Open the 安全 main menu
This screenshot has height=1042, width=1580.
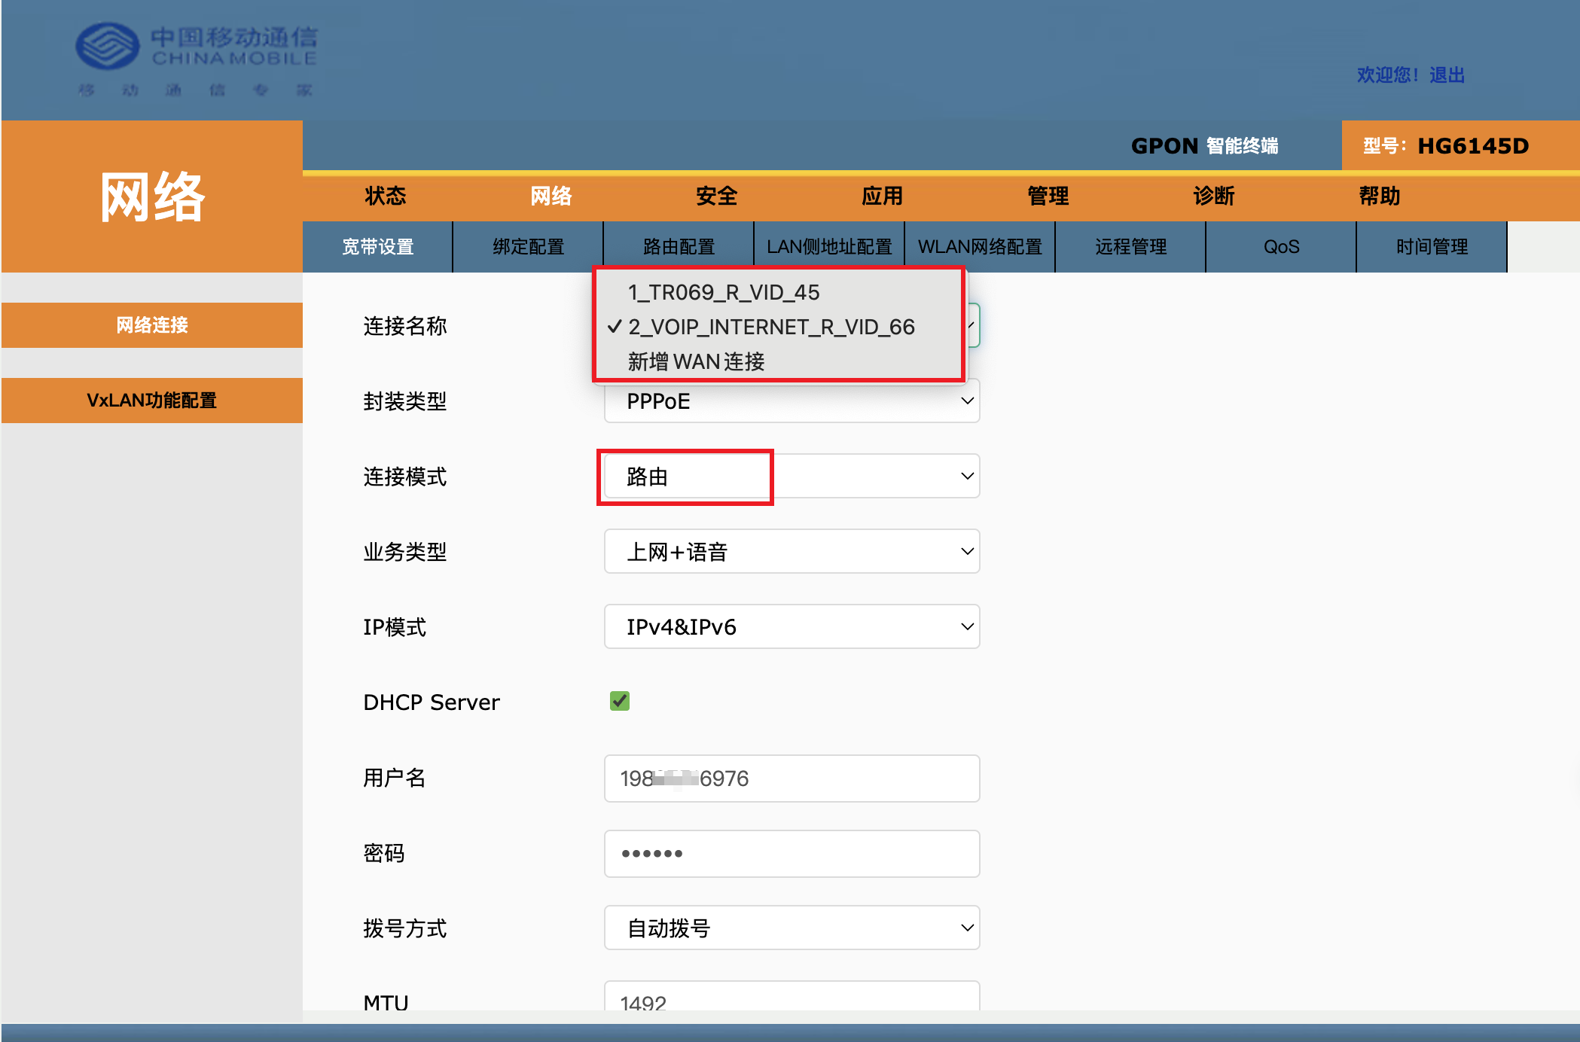(x=716, y=197)
